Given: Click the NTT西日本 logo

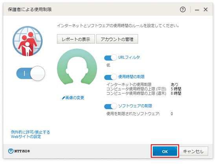Looking at the screenshot, I should click(19, 151).
